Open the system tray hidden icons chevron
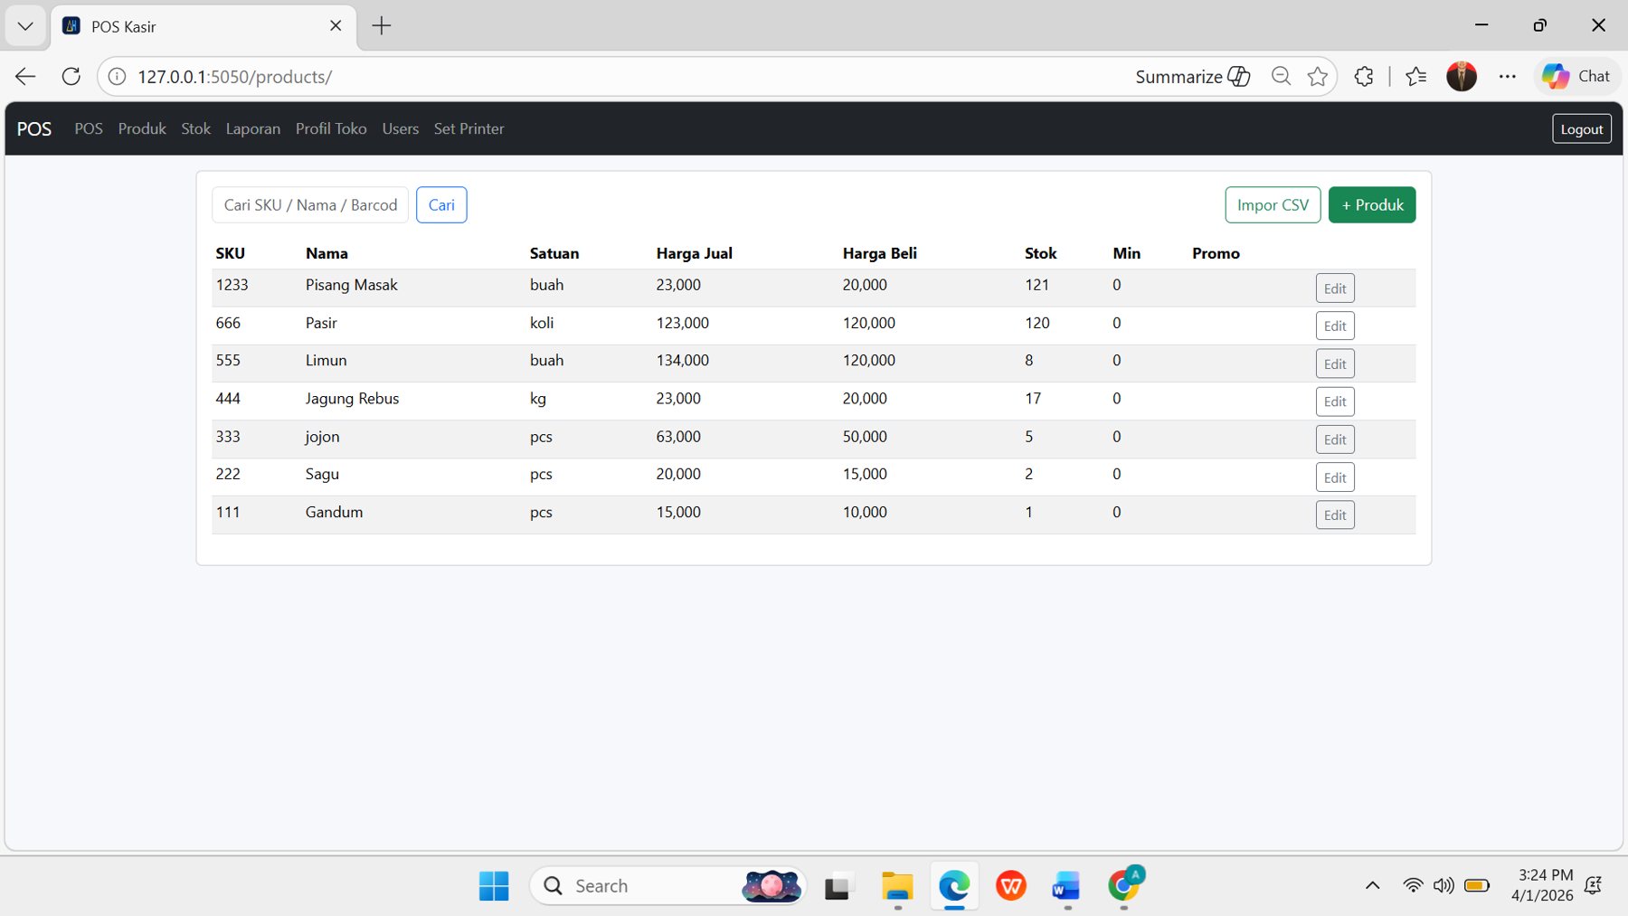The height and width of the screenshot is (916, 1628). tap(1372, 885)
